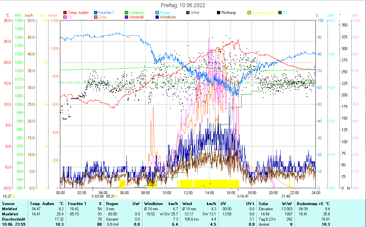Screen dimensions: 366x227
Task: Click the sunset icon beside 21:48
Action: (x=292, y=196)
